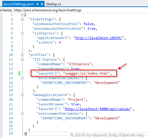This screenshot has width=148, height=138.
Task: Collapse environmentVariables block at line 15
Action: coord(22,78)
